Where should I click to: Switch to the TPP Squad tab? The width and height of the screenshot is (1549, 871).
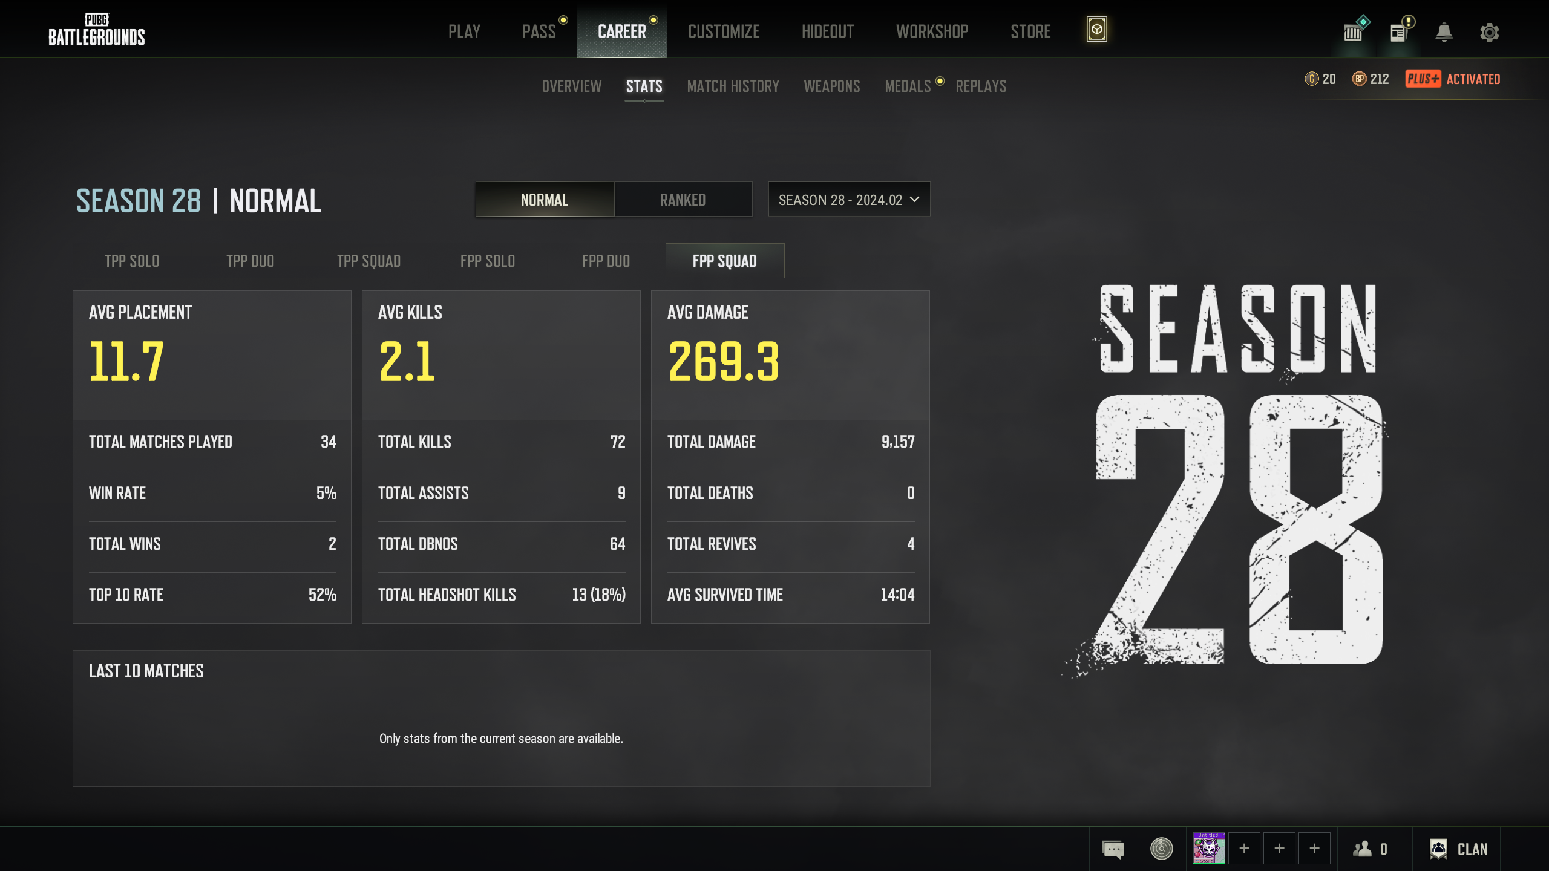(368, 261)
